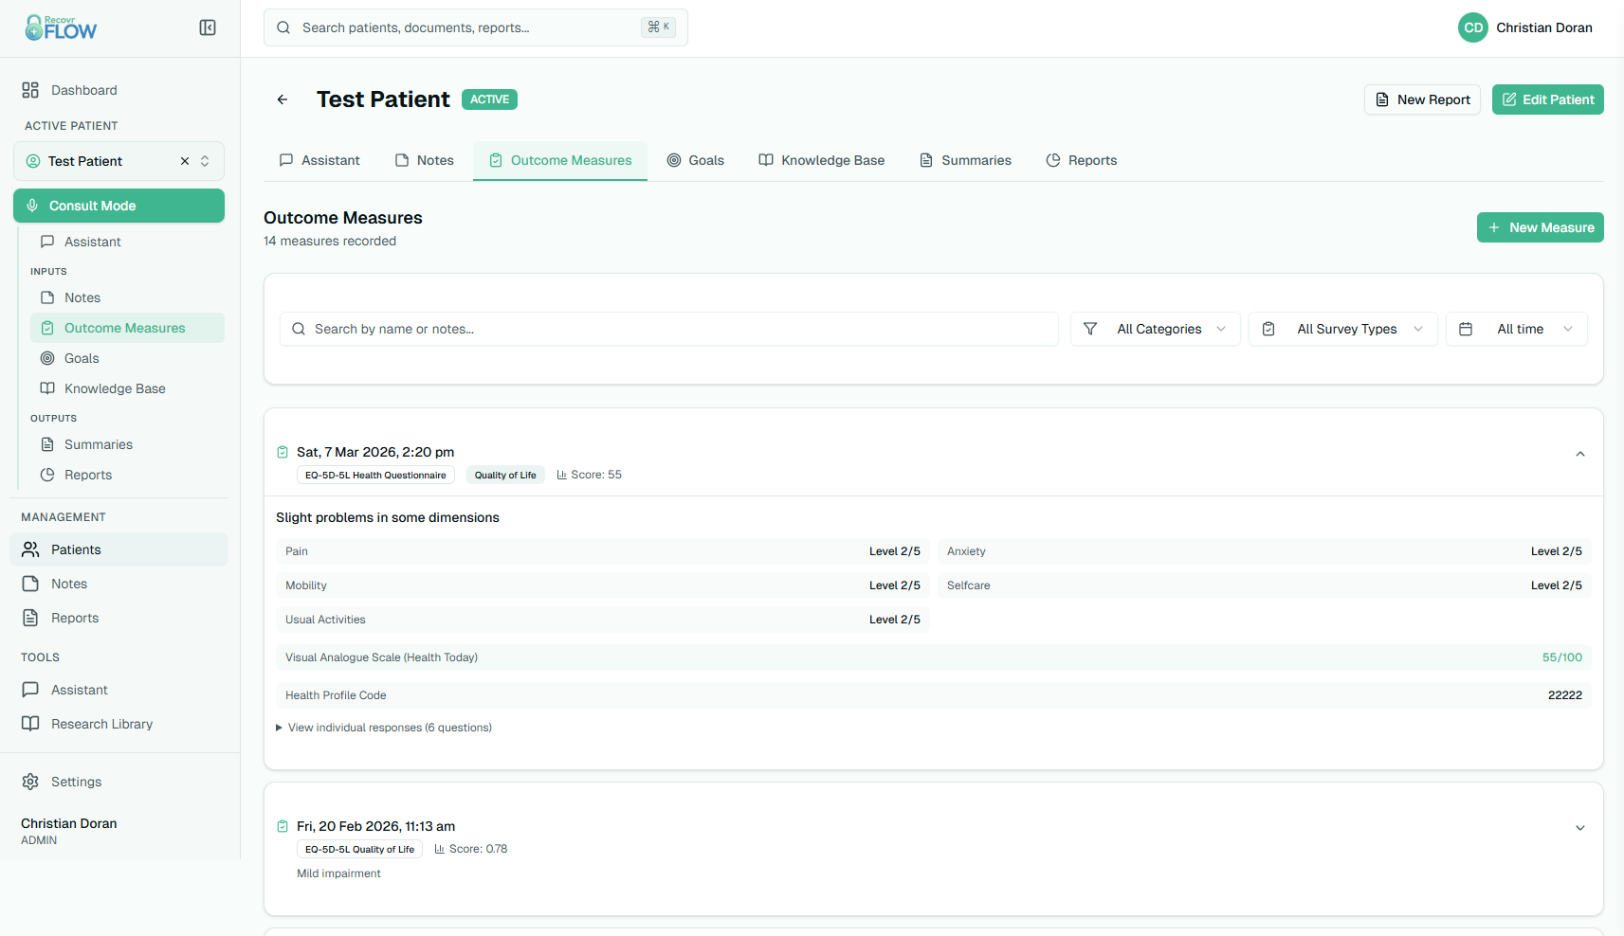This screenshot has height=936, width=1624.
Task: Click the back arrow beside Test Patient
Action: tap(283, 99)
